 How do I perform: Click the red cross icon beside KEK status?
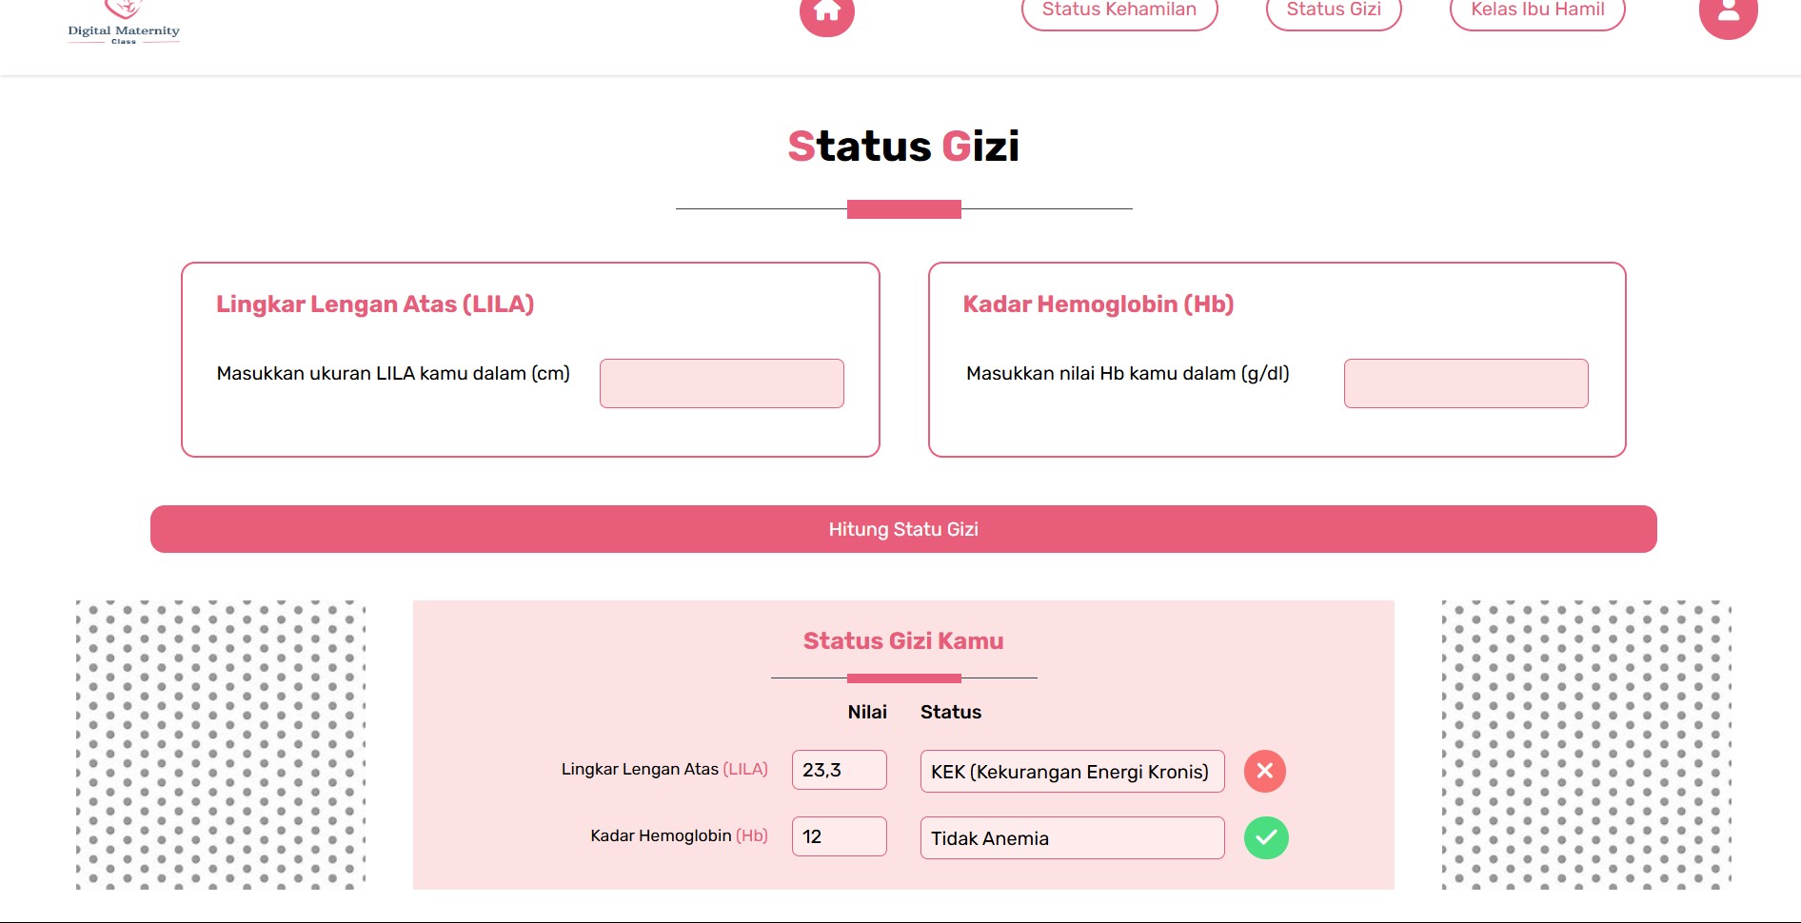1265,771
